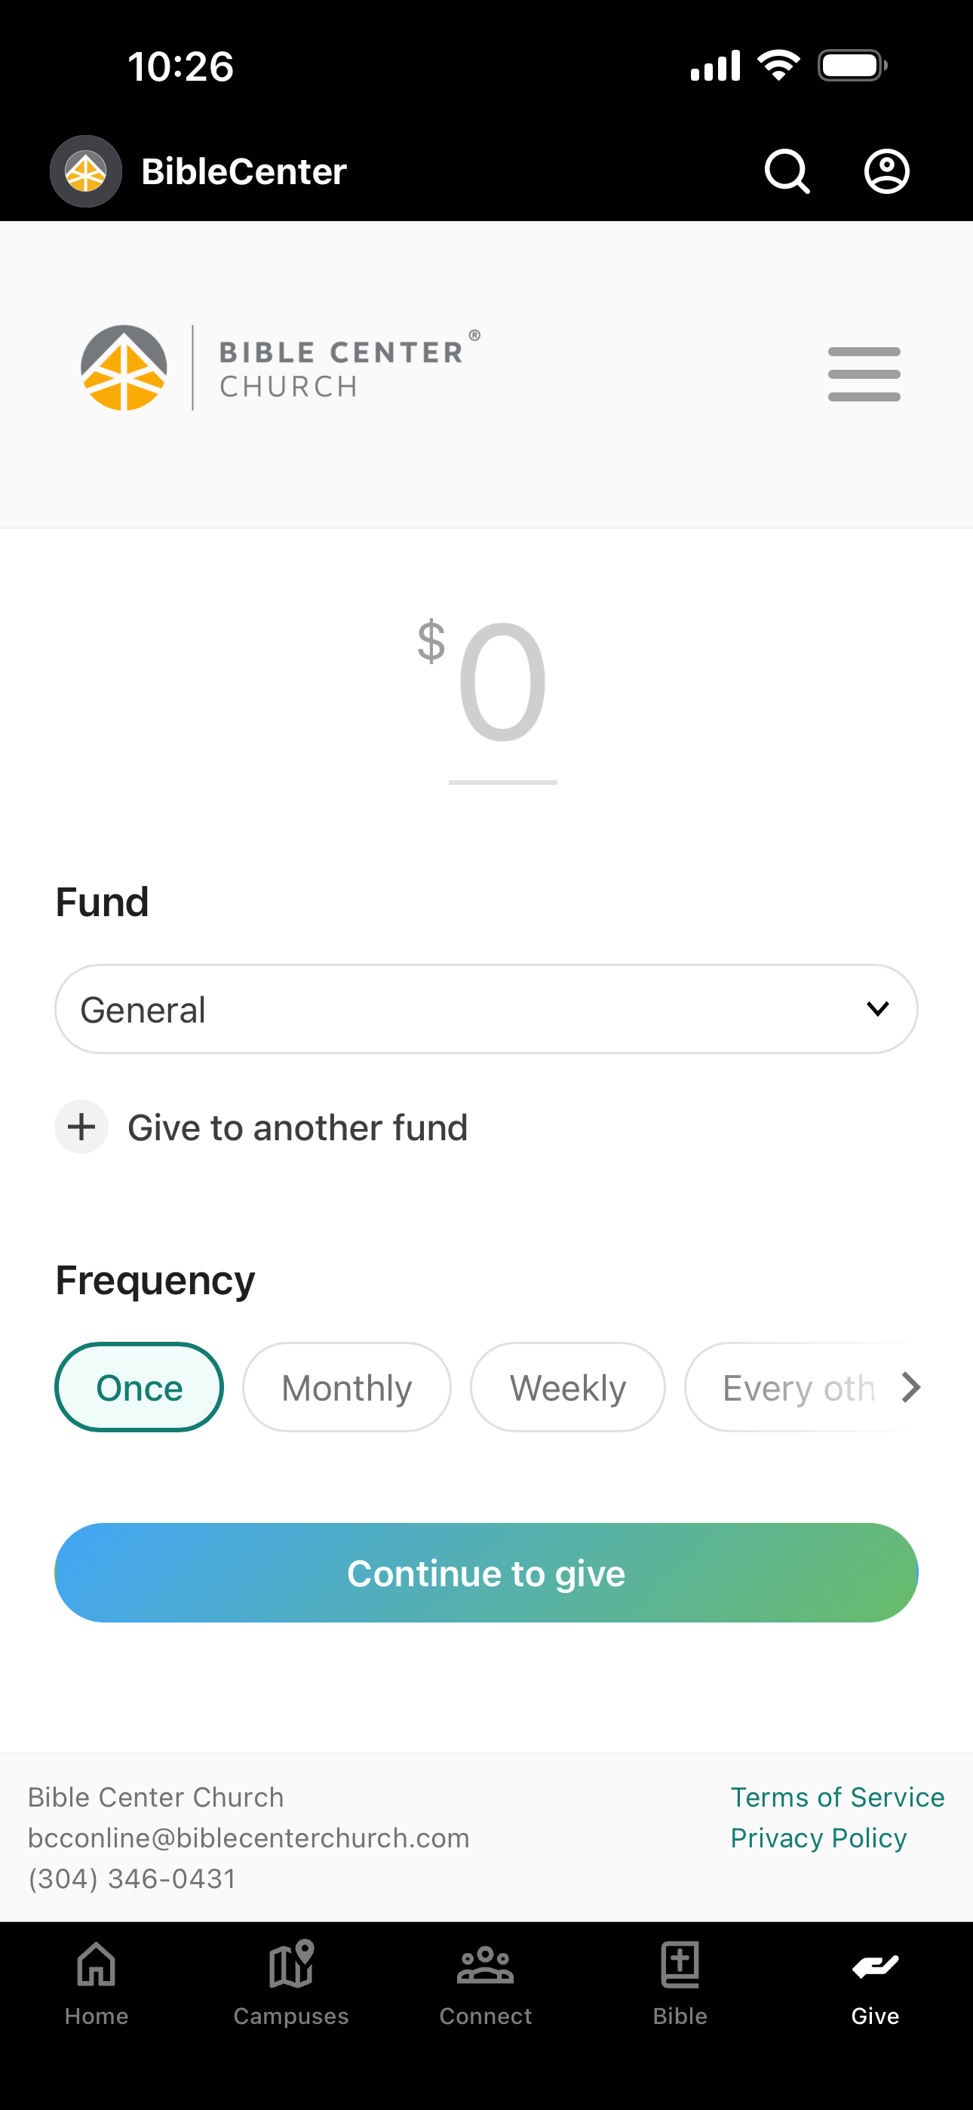Show more frequency options with chevron

click(x=910, y=1387)
